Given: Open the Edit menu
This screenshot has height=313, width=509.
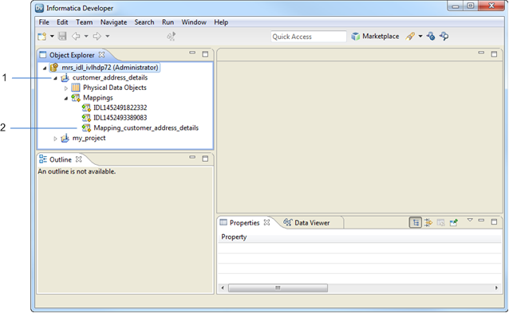Looking at the screenshot, I should (62, 22).
